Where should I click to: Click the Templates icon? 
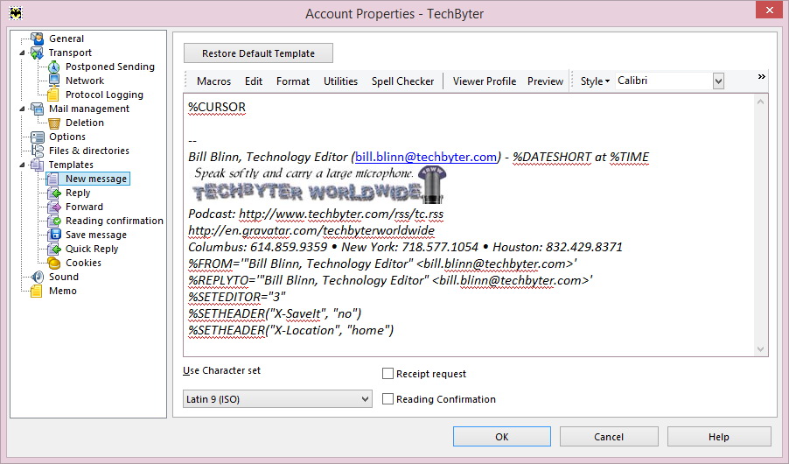click(x=37, y=165)
